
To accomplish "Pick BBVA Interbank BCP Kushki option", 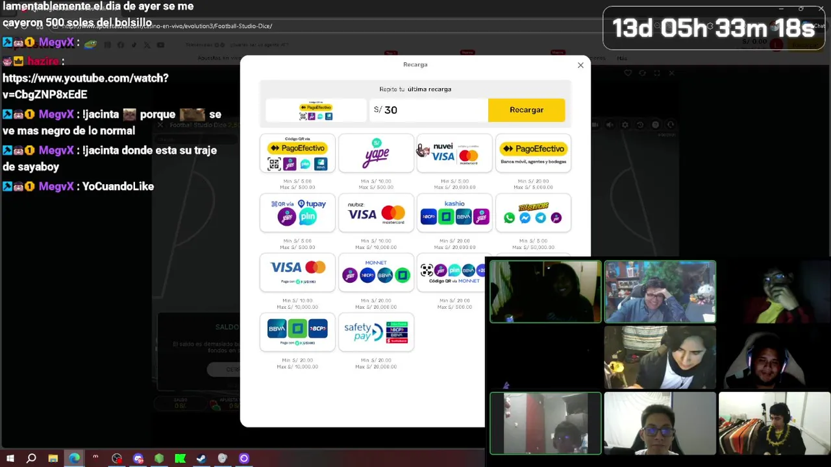I will [x=297, y=332].
